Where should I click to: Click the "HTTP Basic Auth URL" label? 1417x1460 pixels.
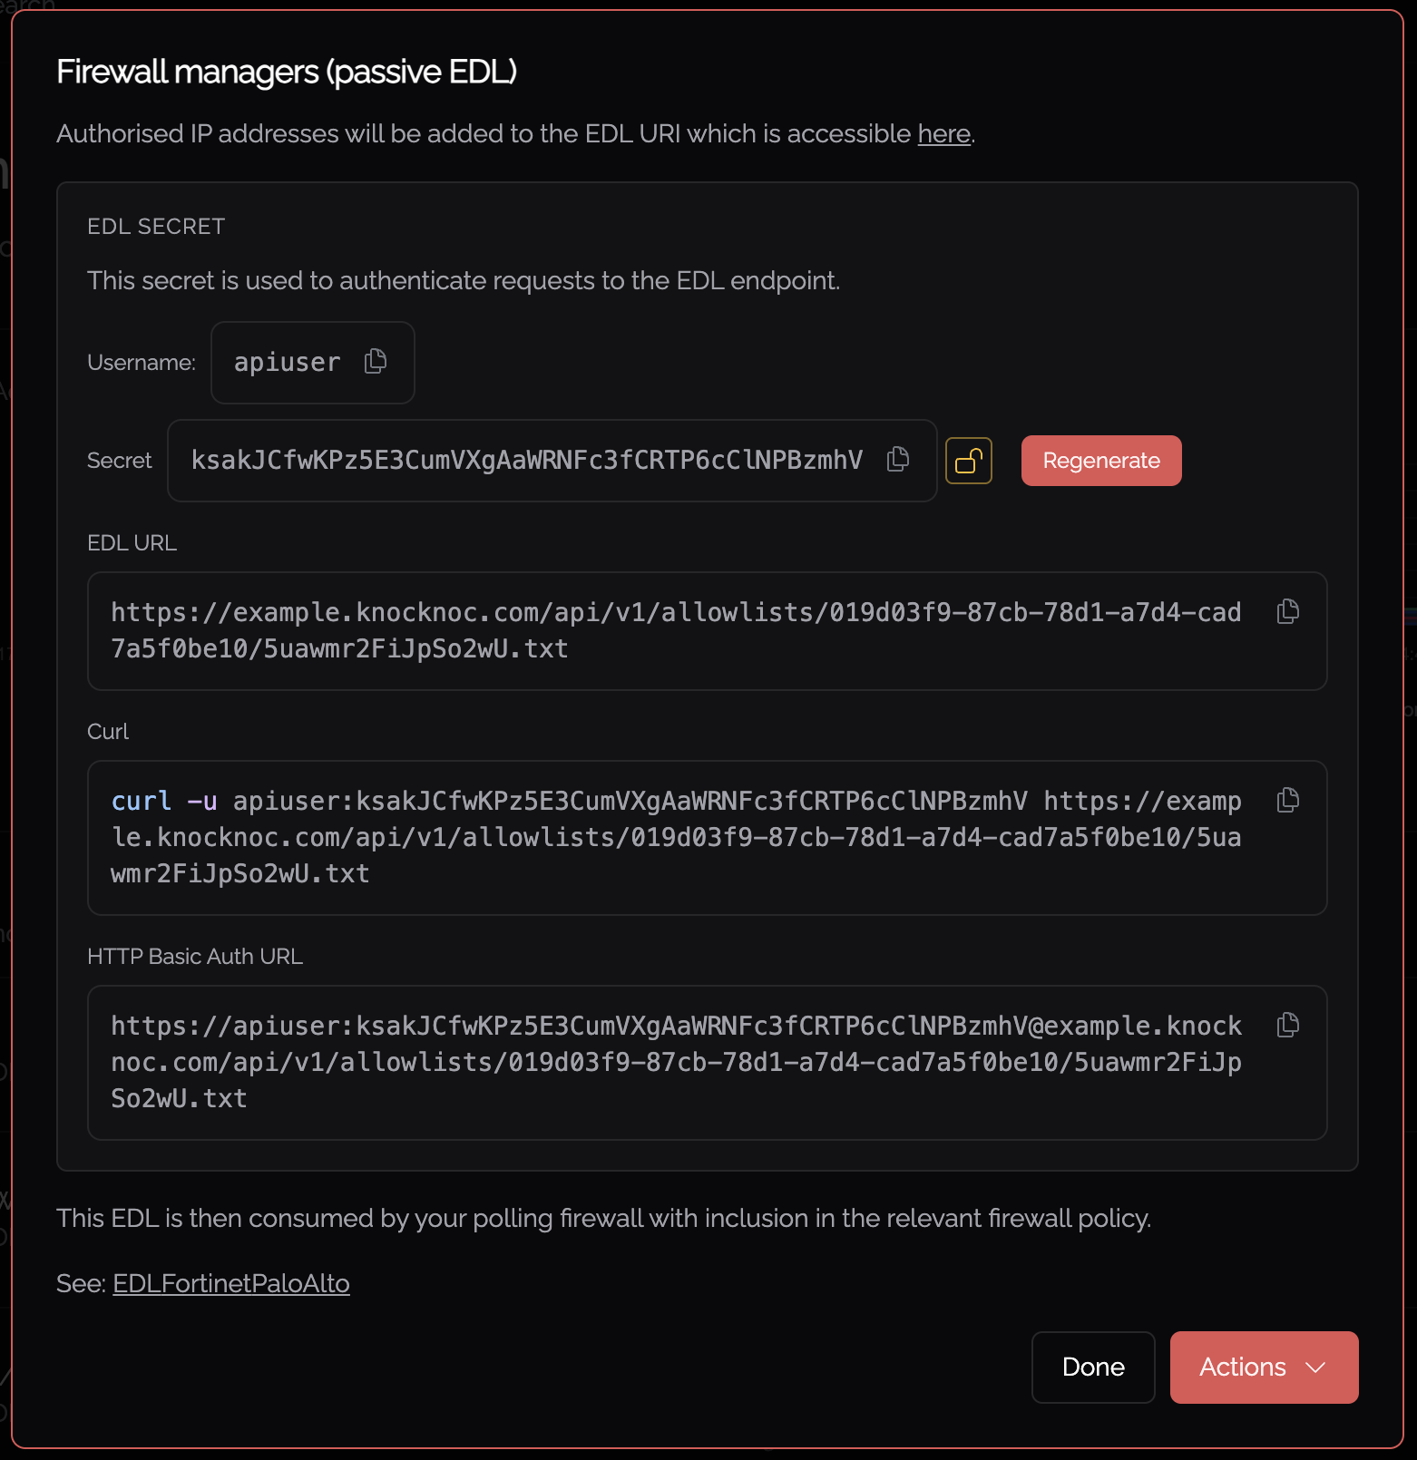[195, 957]
